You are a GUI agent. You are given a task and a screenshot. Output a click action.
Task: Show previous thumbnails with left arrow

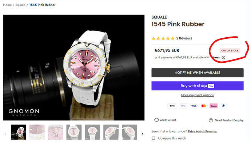[5, 134]
